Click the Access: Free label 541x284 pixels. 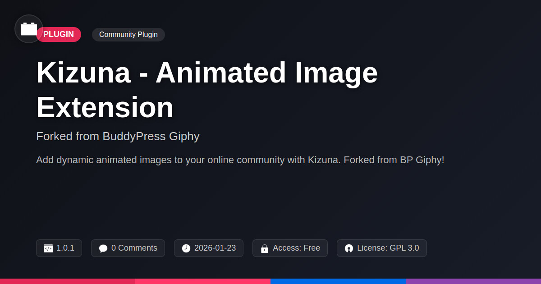[x=296, y=248]
